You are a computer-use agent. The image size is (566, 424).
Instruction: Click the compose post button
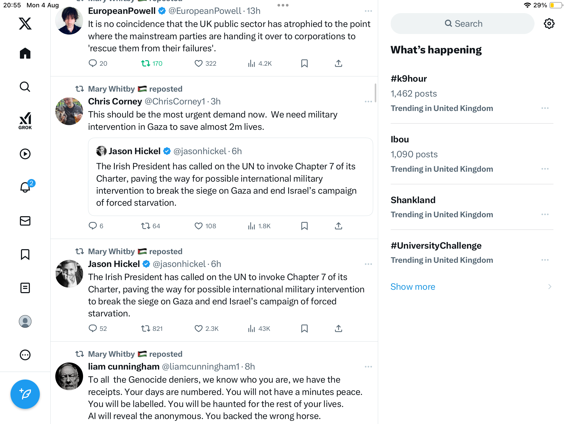coord(25,394)
